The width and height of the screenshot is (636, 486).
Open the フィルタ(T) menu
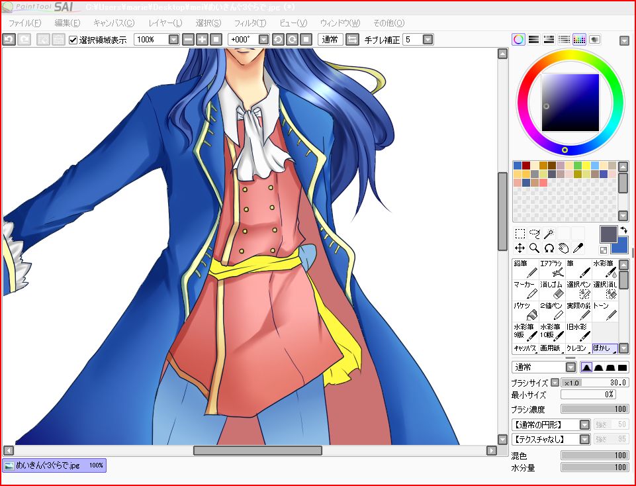pos(250,23)
